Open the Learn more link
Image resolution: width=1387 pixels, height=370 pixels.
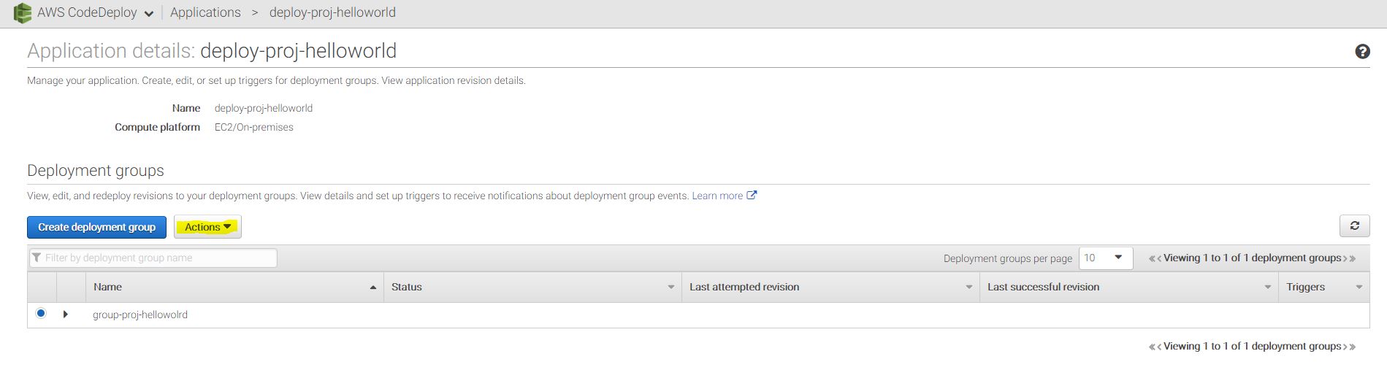point(717,196)
